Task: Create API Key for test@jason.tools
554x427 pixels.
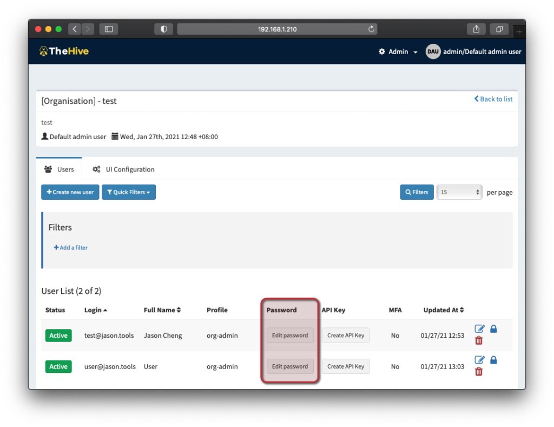Action: [346, 336]
